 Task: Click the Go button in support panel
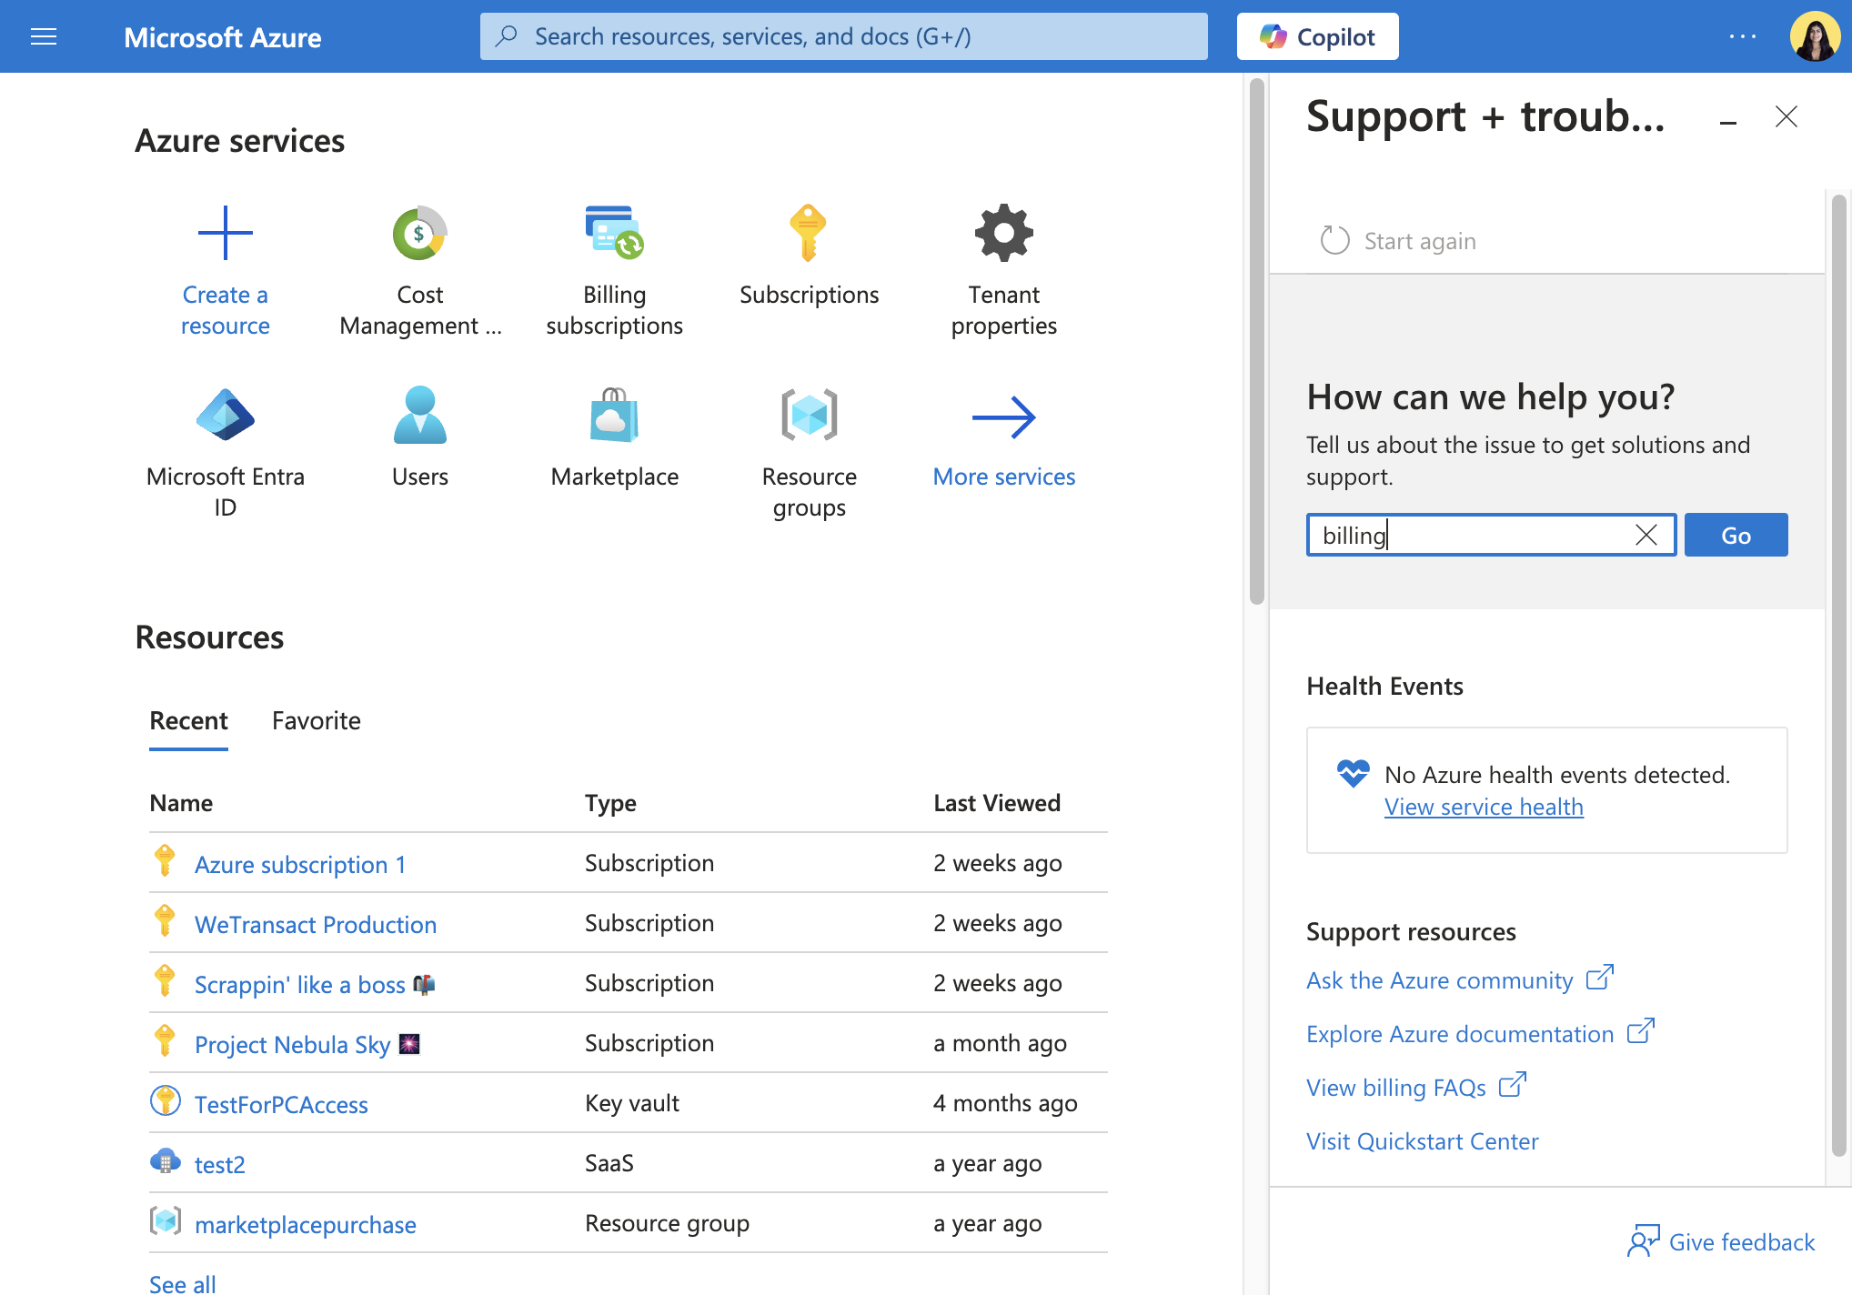coord(1736,535)
